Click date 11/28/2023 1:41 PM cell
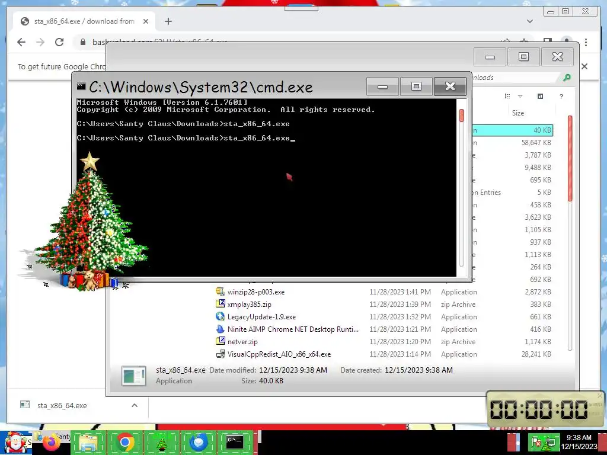 click(400, 292)
